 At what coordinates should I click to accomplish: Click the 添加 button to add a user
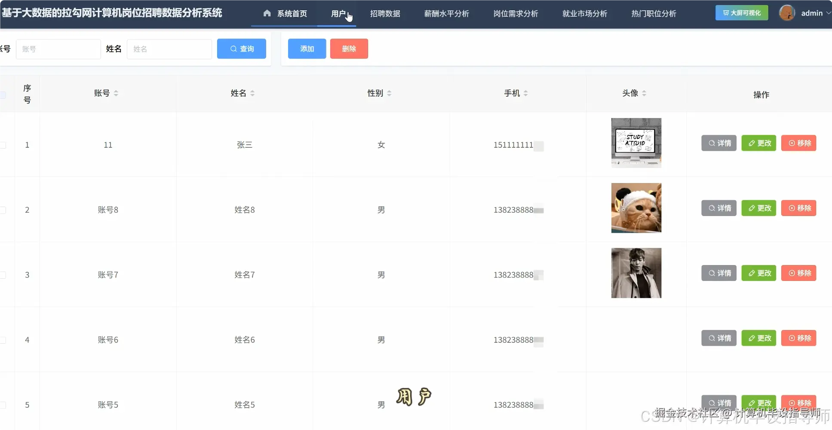click(x=307, y=49)
